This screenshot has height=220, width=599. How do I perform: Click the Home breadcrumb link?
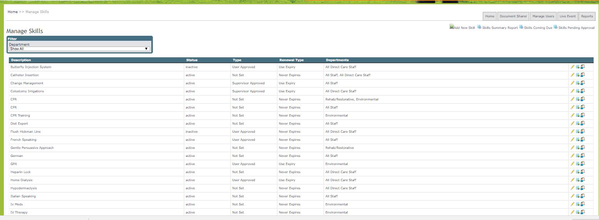13,12
